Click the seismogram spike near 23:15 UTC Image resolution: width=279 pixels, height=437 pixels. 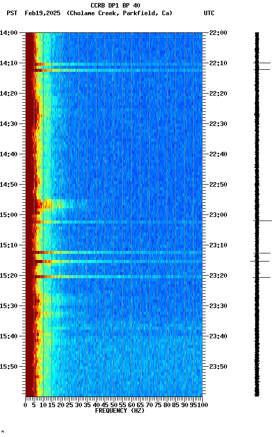tap(260, 261)
